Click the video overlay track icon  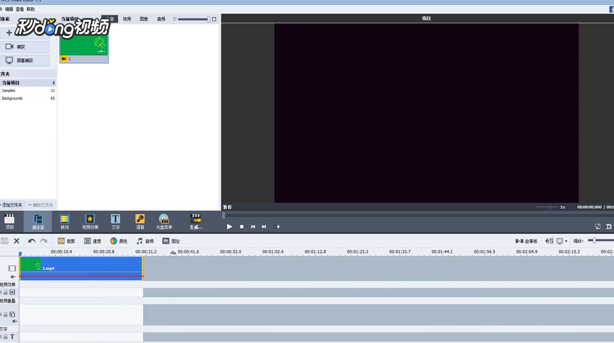(13, 314)
